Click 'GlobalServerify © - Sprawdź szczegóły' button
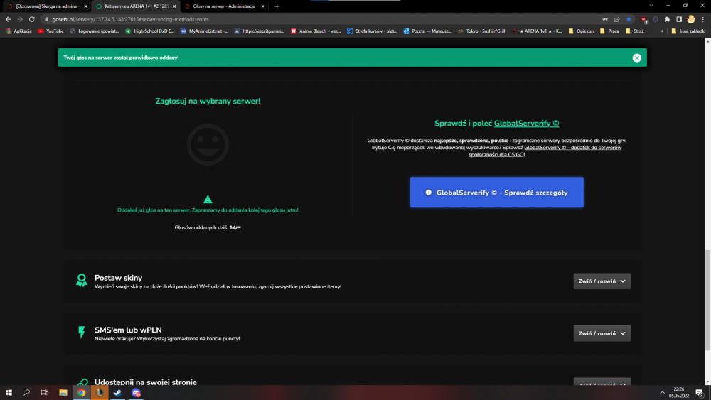Viewport: 711px width, 400px height. (496, 193)
